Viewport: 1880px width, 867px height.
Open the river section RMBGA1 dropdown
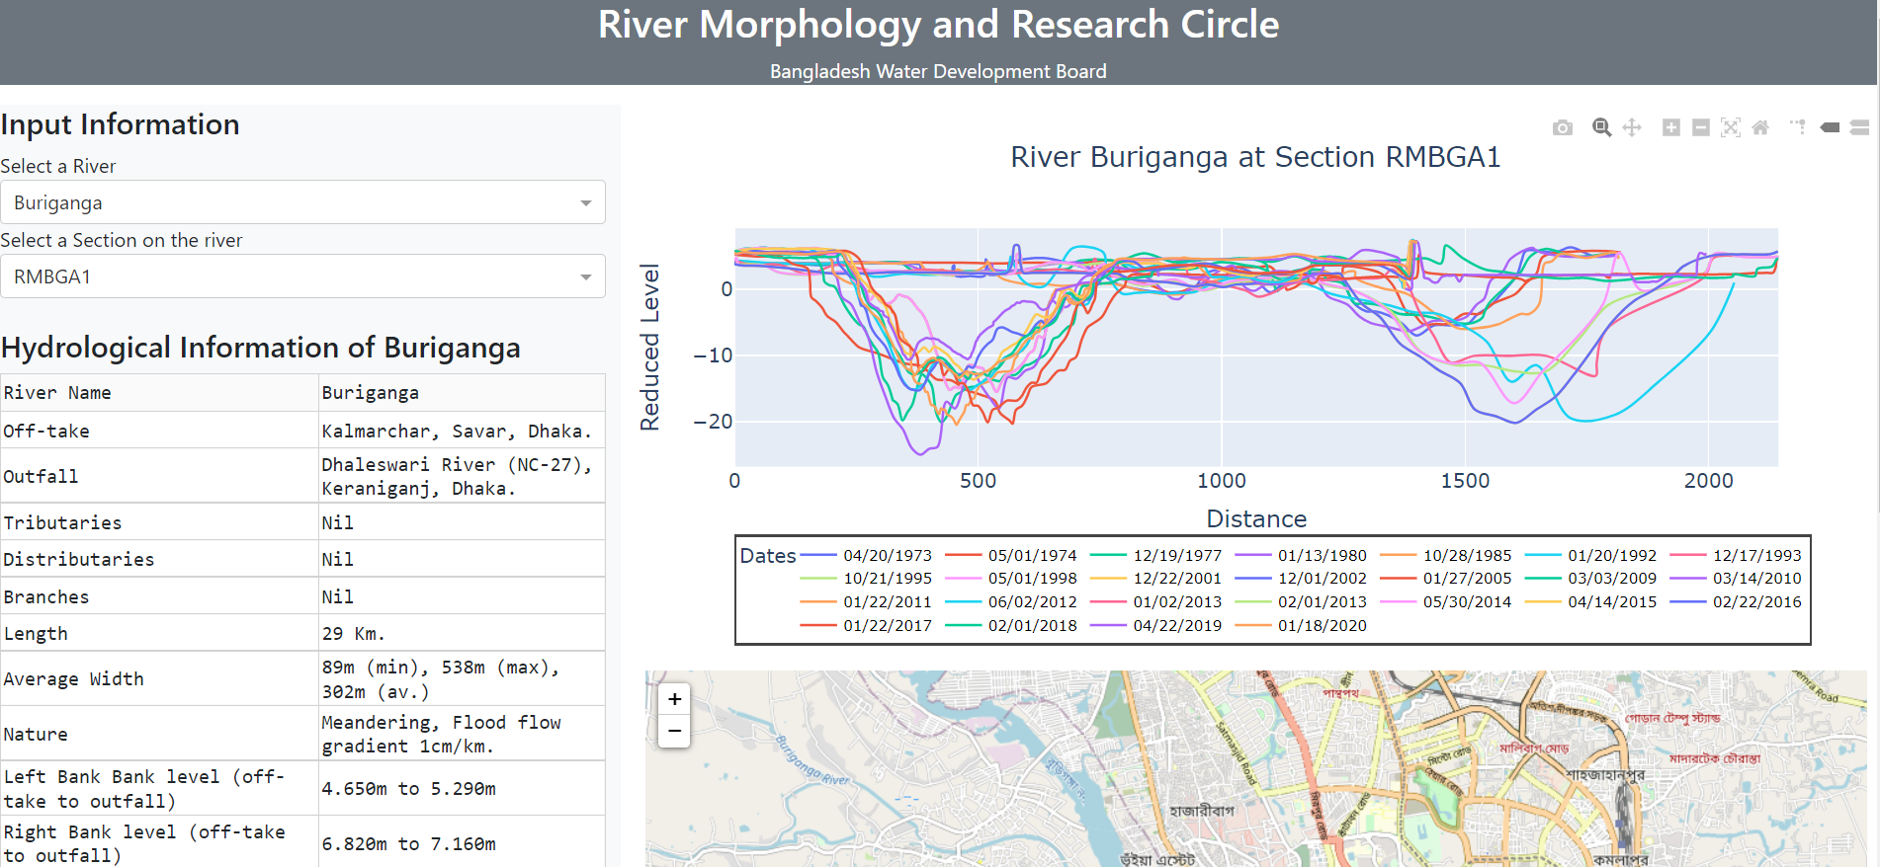click(302, 276)
